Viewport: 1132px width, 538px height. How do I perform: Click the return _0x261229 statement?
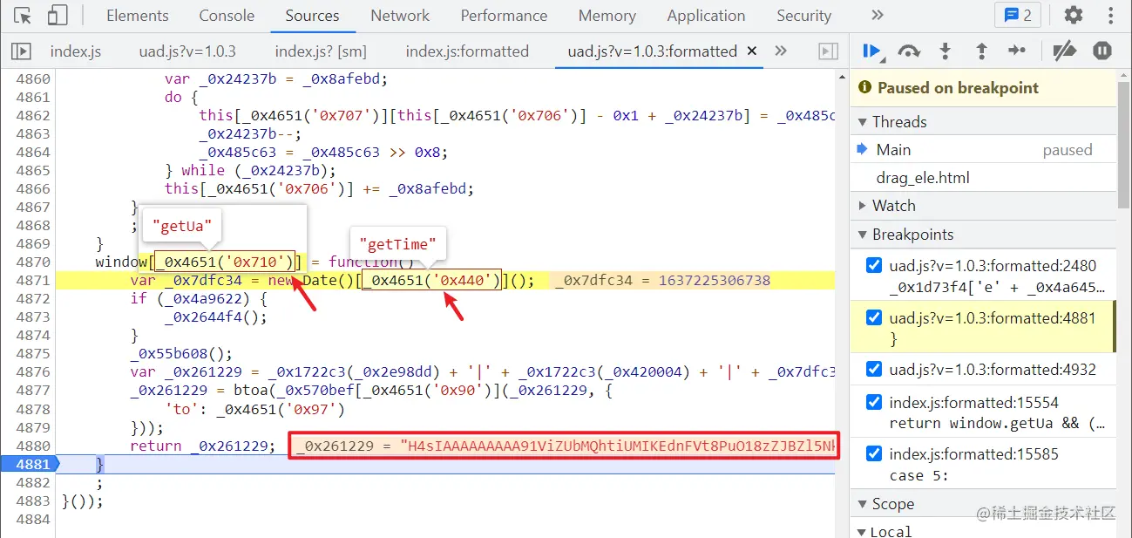(201, 446)
